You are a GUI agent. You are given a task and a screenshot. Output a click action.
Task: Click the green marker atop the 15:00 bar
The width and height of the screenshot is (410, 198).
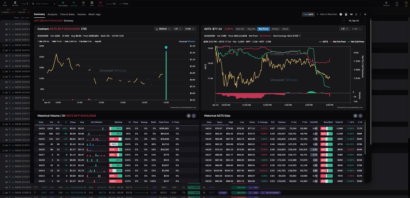point(166,47)
